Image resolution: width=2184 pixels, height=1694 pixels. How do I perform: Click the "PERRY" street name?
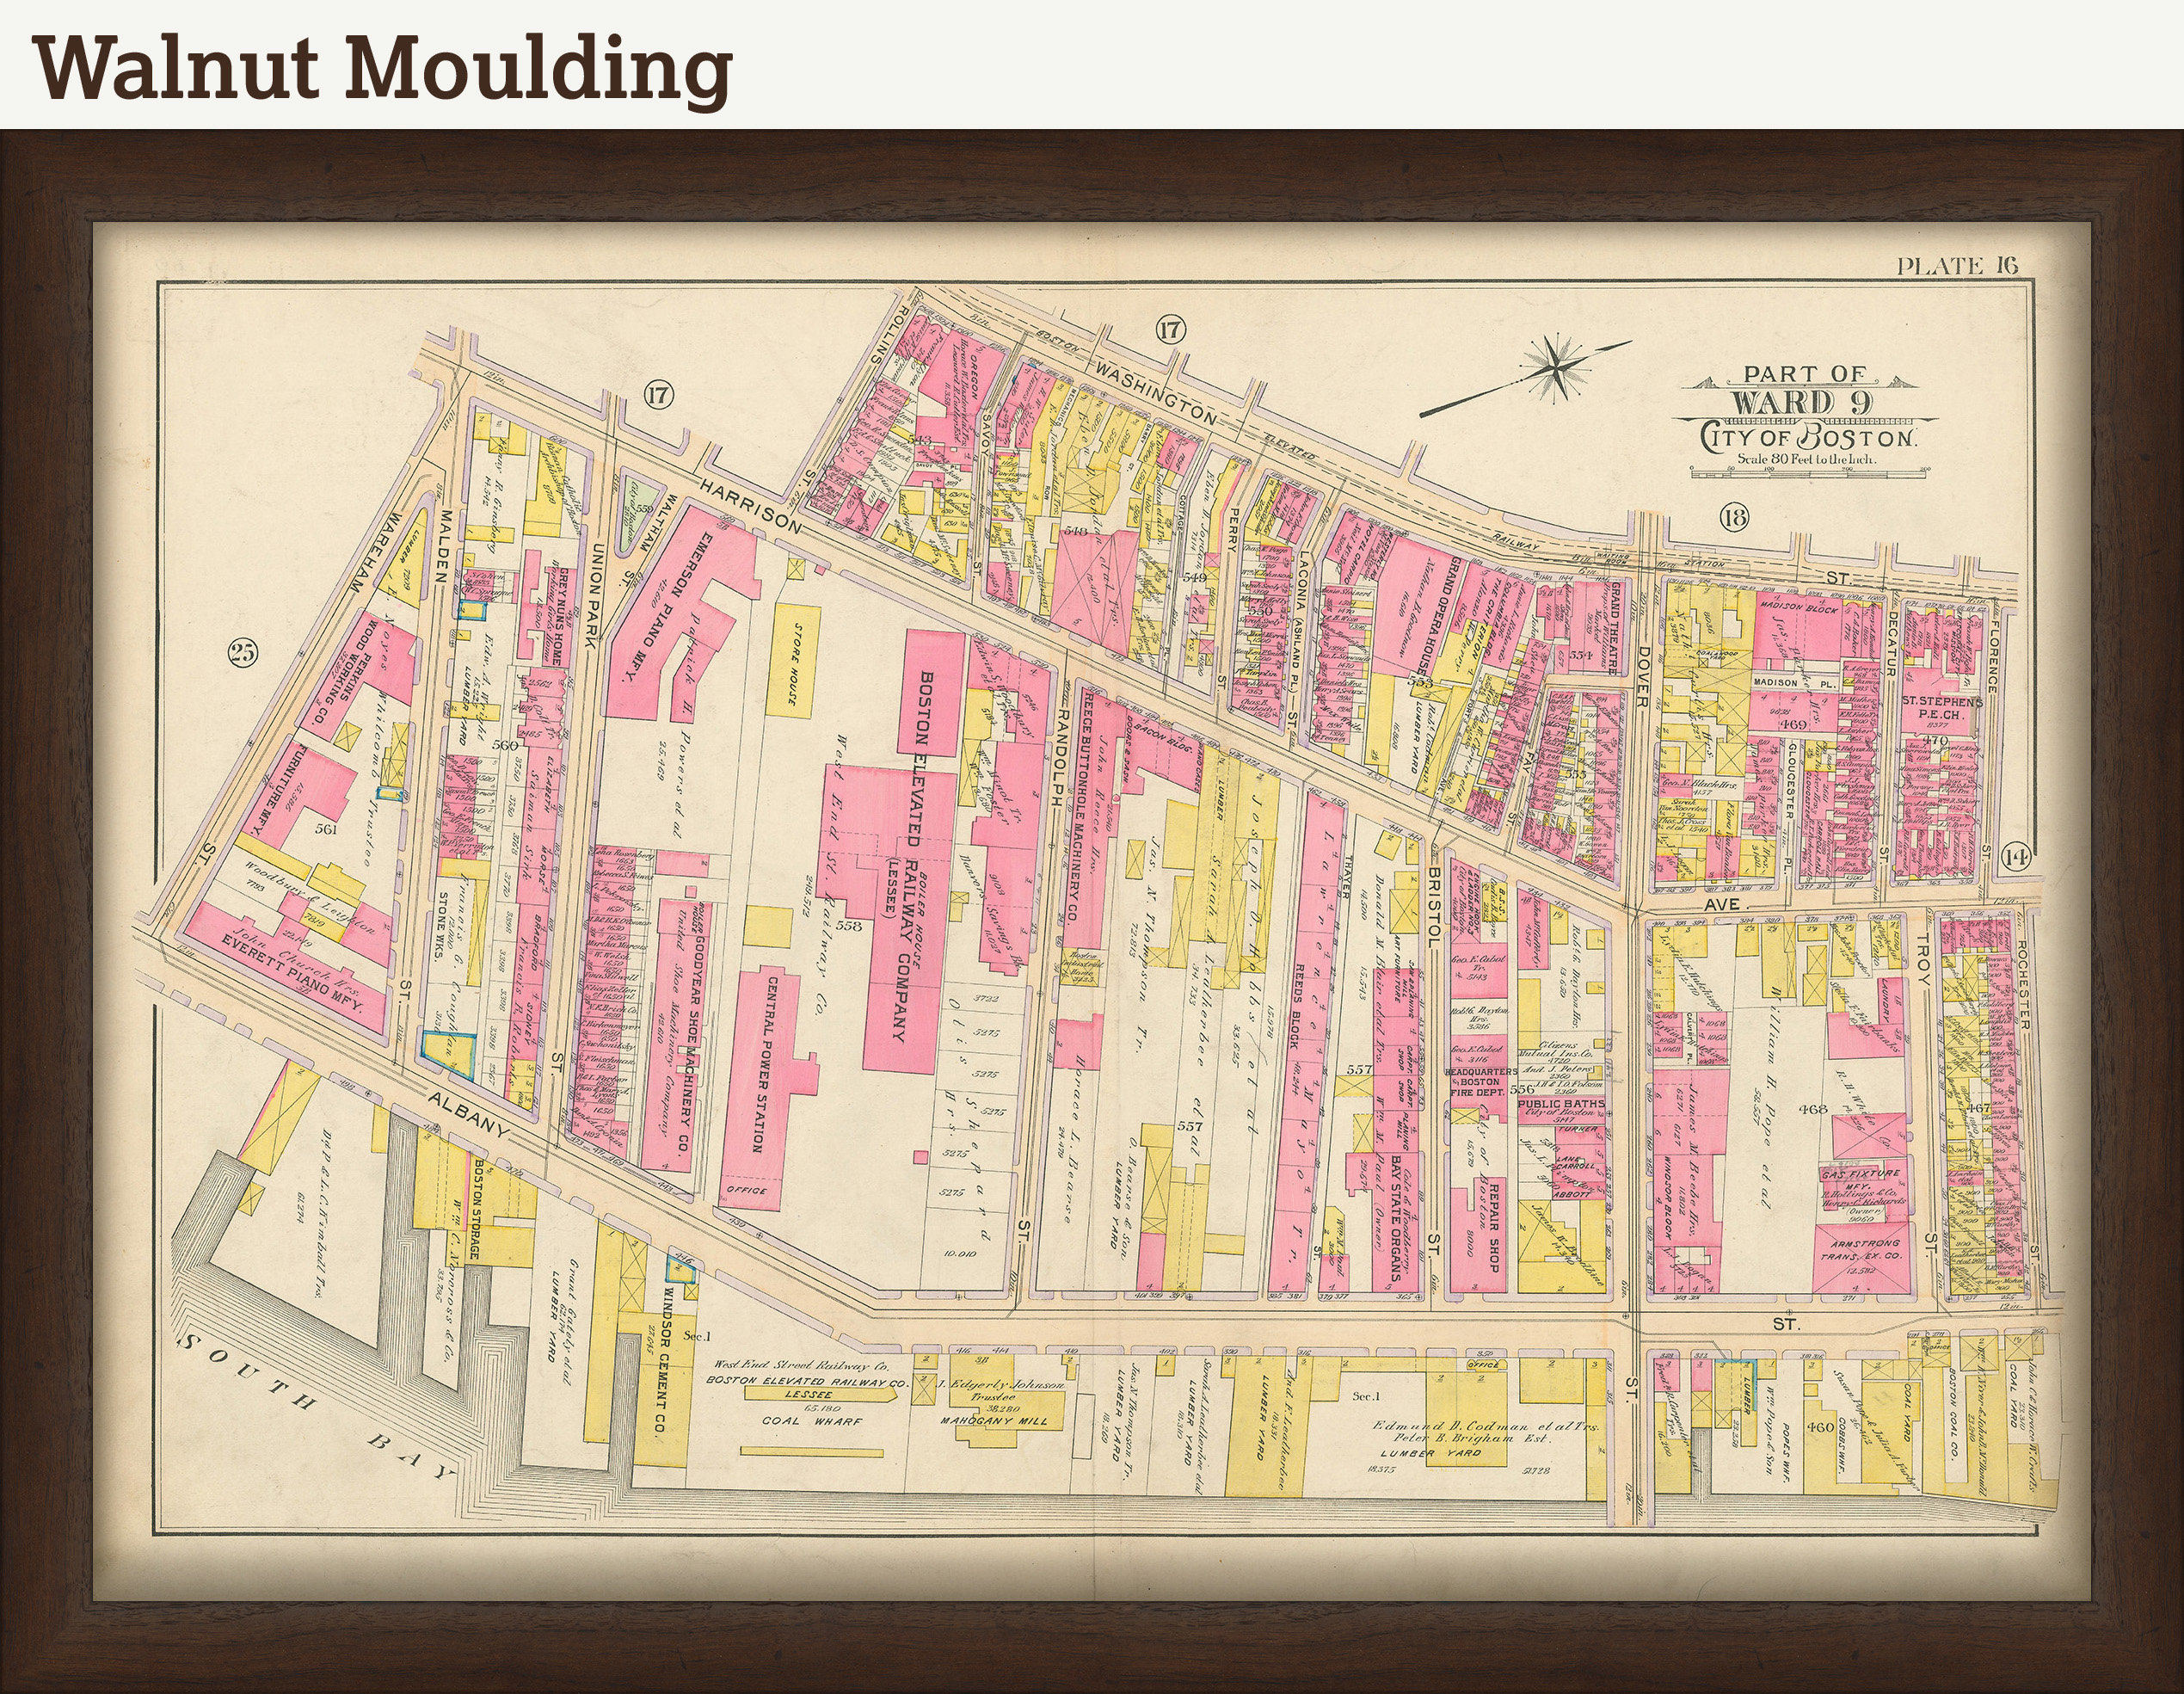coord(1233,530)
